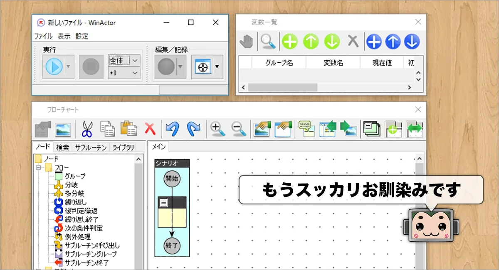Switch to the サブルーチン tab

[x=91, y=147]
